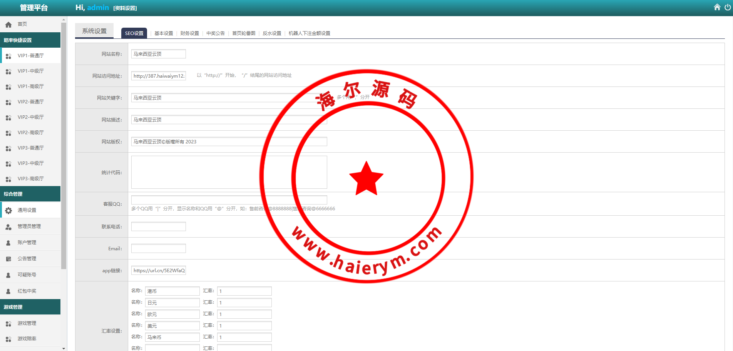
Task: Click the VIP1-普通厅 sidebar icon
Action: click(8, 56)
